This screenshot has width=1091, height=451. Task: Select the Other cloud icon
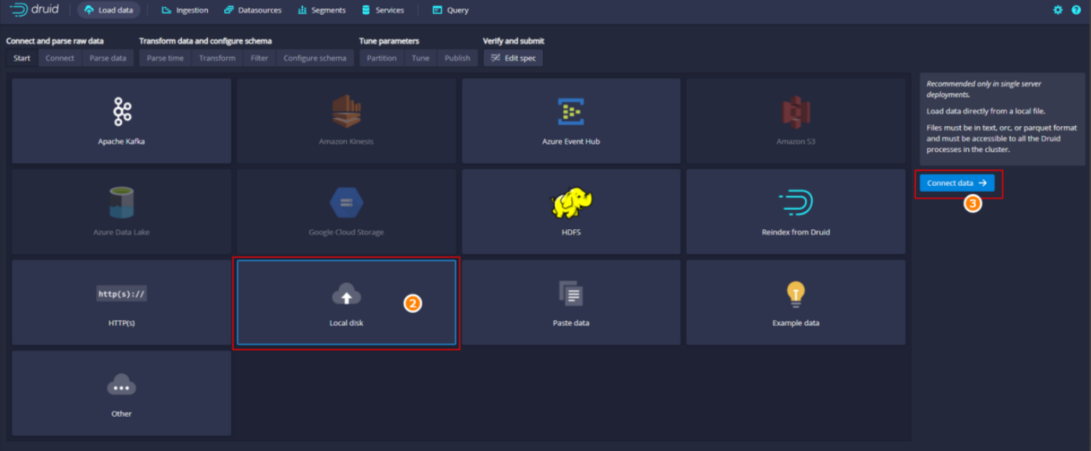tap(121, 385)
